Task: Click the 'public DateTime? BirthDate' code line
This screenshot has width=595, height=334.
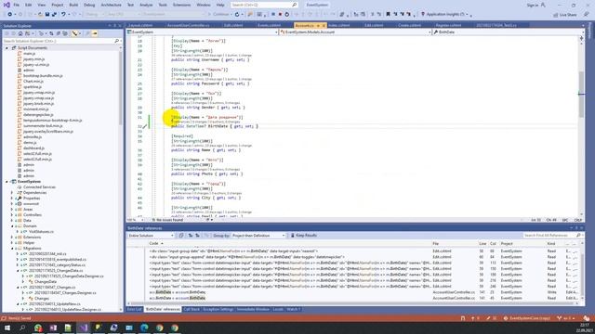Action: 215,126
